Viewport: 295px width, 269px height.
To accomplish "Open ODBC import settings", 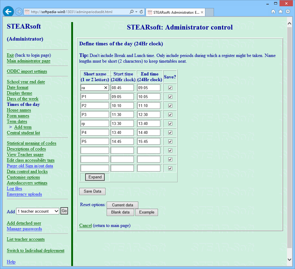I will [27, 71].
